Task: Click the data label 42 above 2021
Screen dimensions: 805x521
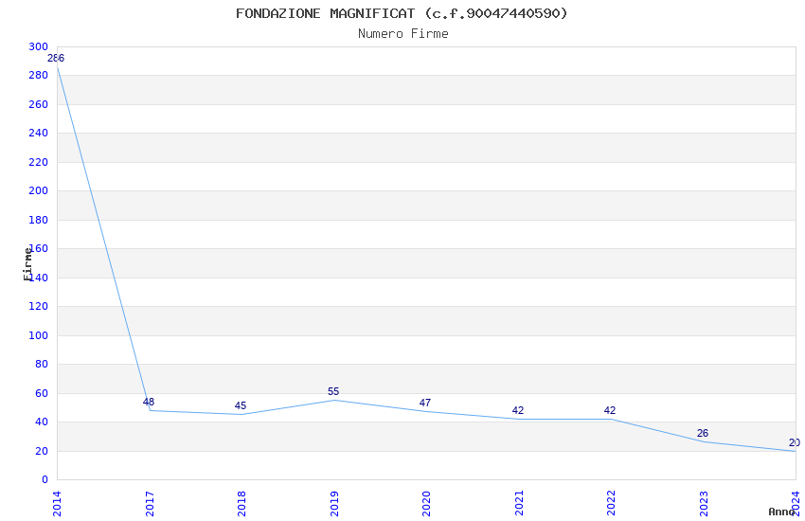Action: [x=517, y=410]
